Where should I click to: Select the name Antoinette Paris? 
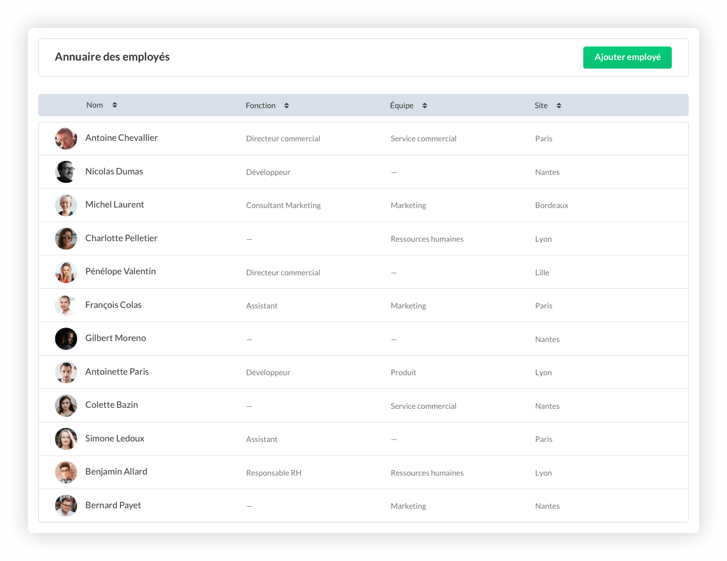pyautogui.click(x=117, y=372)
